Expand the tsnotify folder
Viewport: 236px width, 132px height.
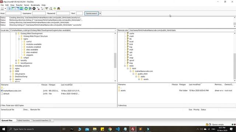(16, 60)
